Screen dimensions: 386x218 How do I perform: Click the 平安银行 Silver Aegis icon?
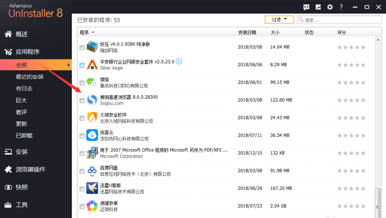pyautogui.click(x=92, y=65)
